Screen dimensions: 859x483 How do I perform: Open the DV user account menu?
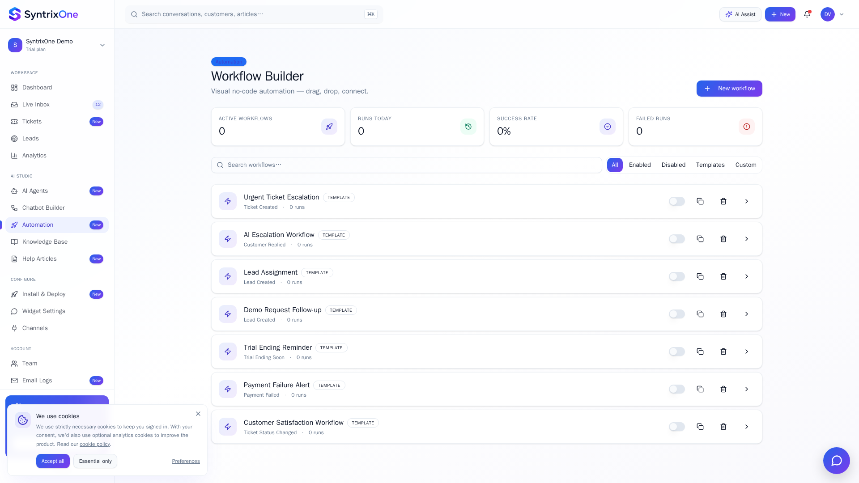pyautogui.click(x=832, y=14)
